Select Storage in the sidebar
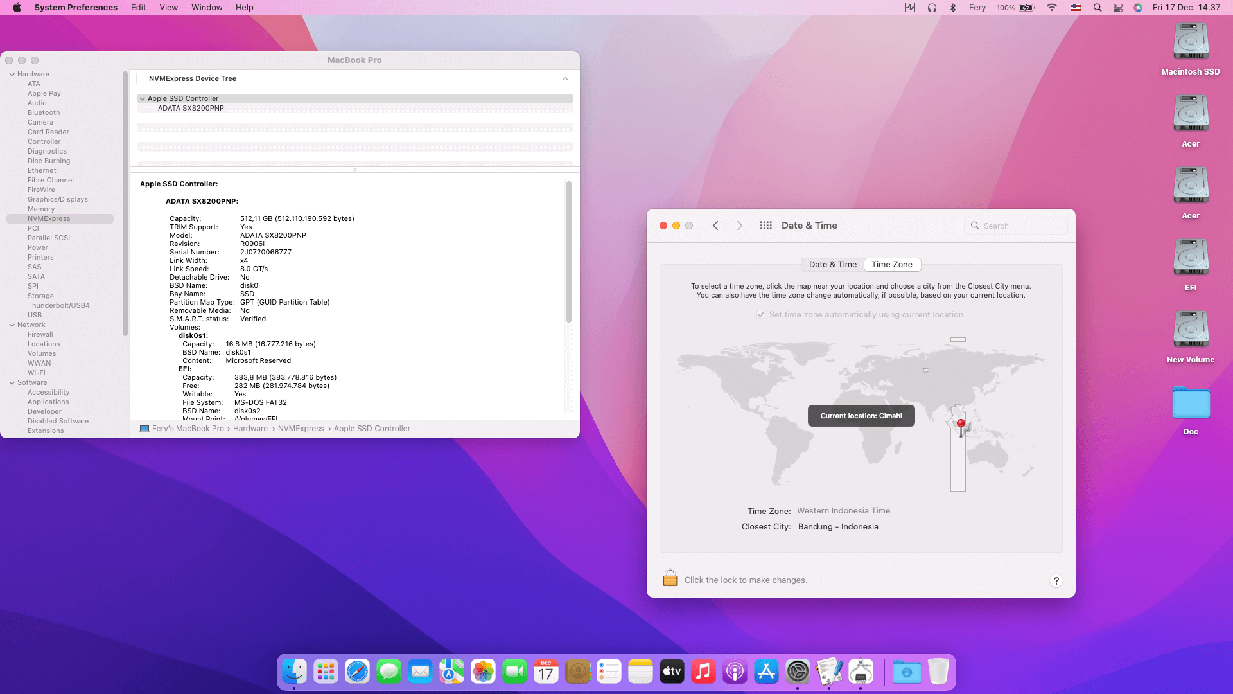Image resolution: width=1233 pixels, height=694 pixels. (x=40, y=296)
